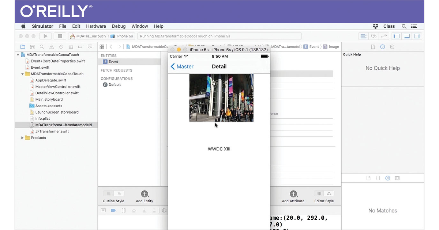
Task: Toggle hierarchical Outline Style view
Action: pyautogui.click(x=118, y=193)
